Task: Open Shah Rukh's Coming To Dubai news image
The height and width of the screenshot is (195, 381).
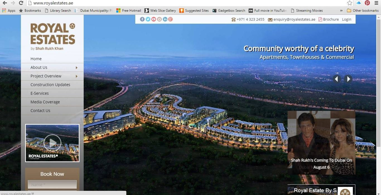Action: (321, 143)
